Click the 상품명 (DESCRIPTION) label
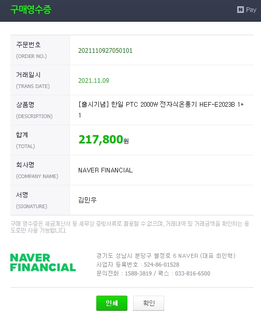261x320 pixels. (x=34, y=110)
